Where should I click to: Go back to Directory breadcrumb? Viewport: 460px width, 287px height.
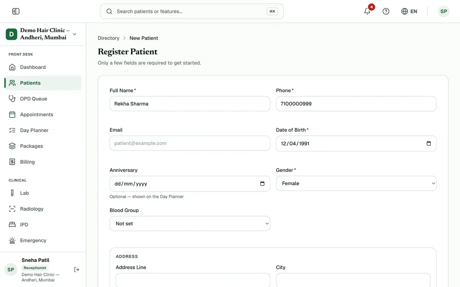[108, 38]
